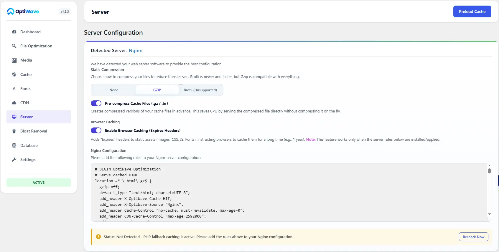The height and width of the screenshot is (252, 499).
Task: Click the Enable Browser Caching label text
Action: tap(143, 130)
